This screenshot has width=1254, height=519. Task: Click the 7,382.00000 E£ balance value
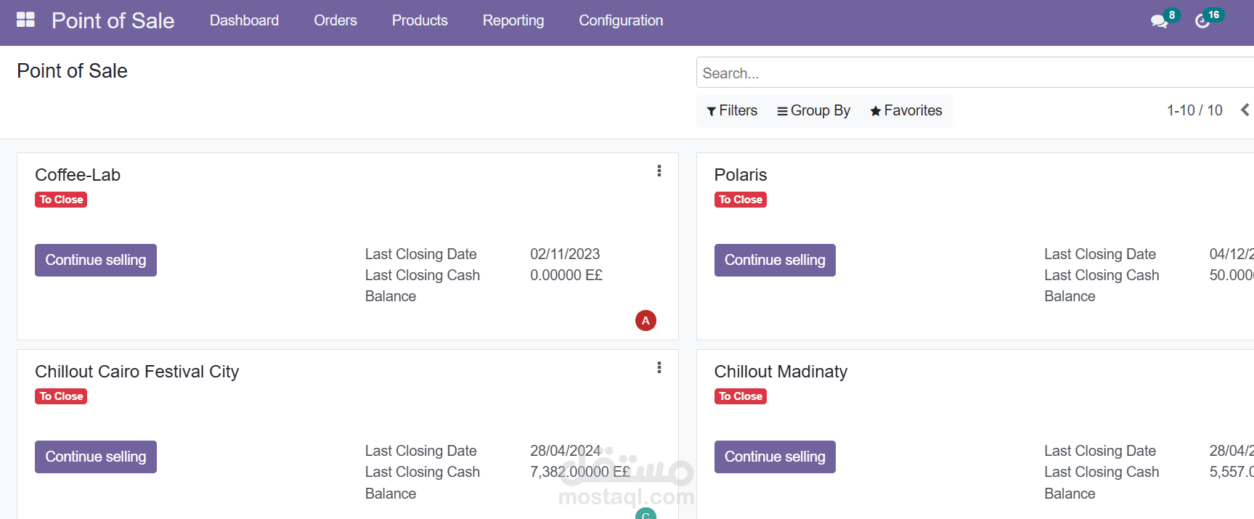(x=580, y=472)
